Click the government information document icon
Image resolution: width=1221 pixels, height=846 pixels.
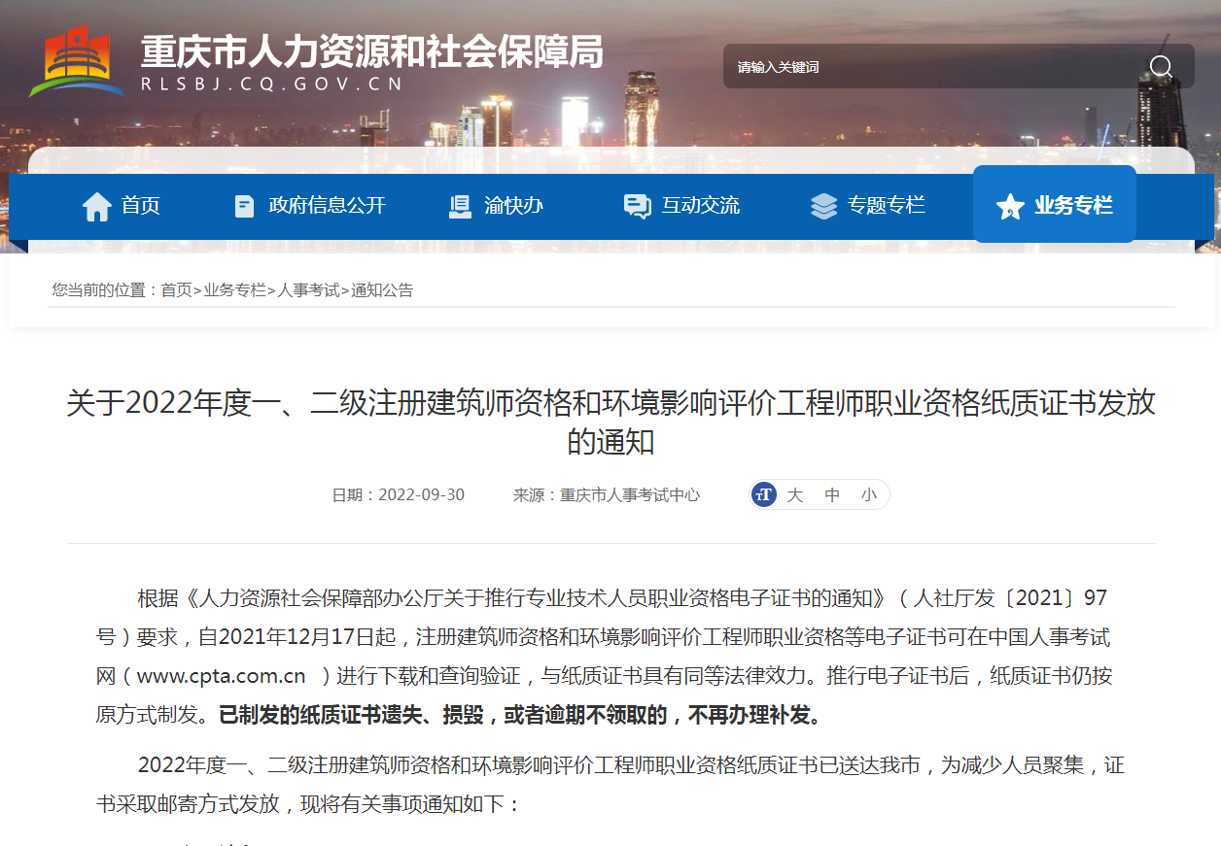(245, 206)
